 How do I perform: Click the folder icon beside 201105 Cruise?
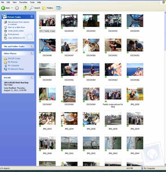(5, 59)
